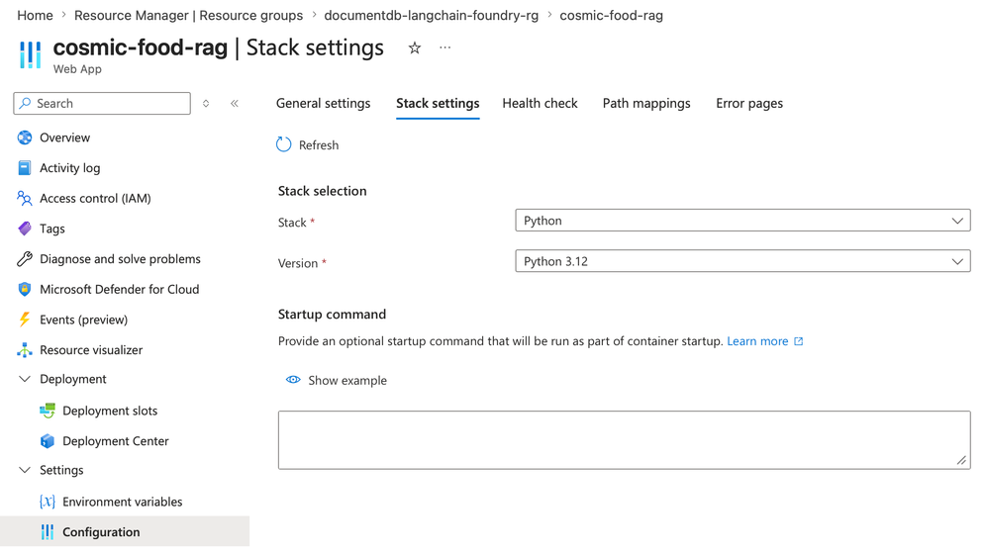Click the Startup command text box
The height and width of the screenshot is (553, 988).
624,439
